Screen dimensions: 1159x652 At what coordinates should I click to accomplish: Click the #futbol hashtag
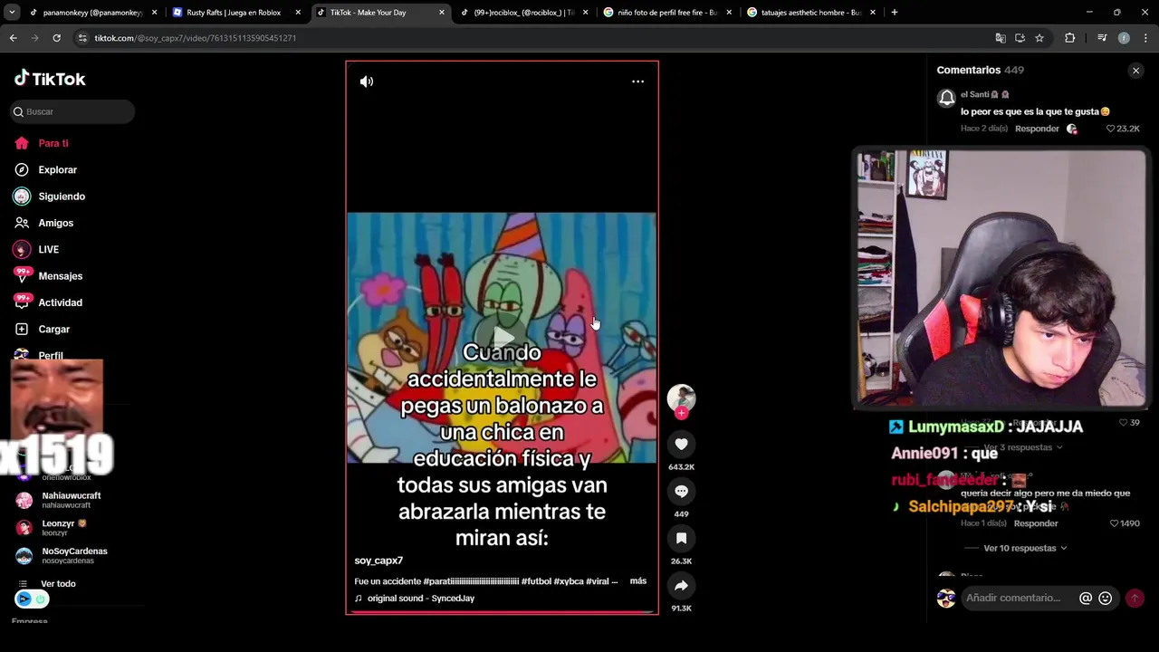(x=536, y=581)
